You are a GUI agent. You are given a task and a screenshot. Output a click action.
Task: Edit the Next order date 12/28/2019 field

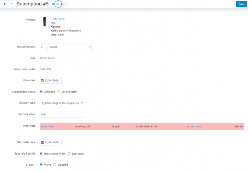tap(51, 142)
